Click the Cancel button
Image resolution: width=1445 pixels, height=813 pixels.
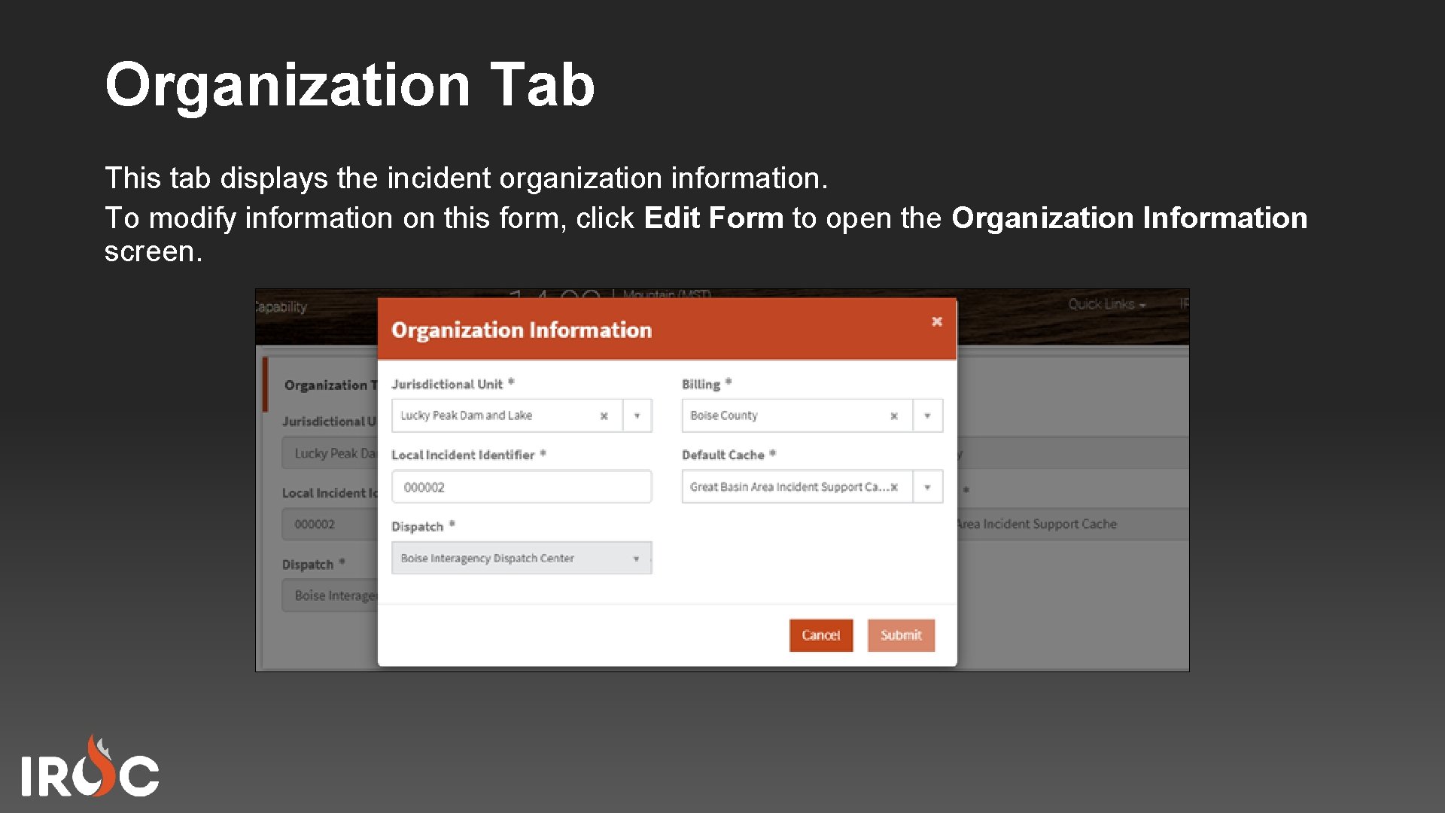[820, 635]
